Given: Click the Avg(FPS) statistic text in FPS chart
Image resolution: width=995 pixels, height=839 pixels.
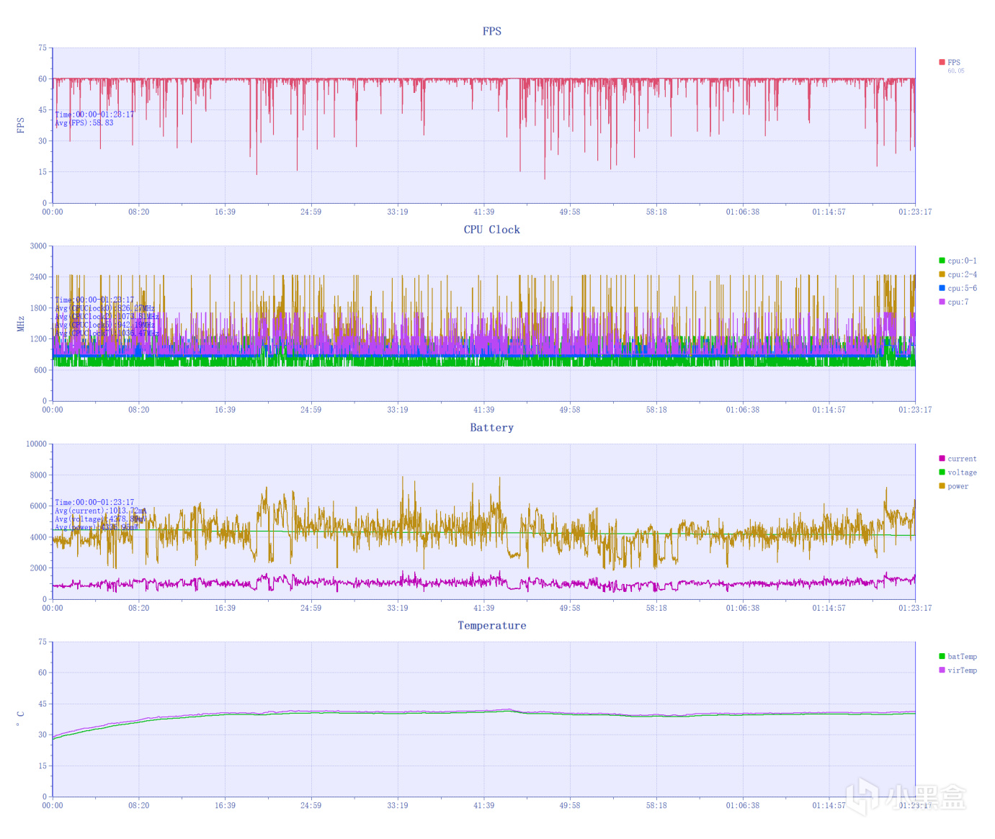Looking at the screenshot, I should tap(84, 123).
